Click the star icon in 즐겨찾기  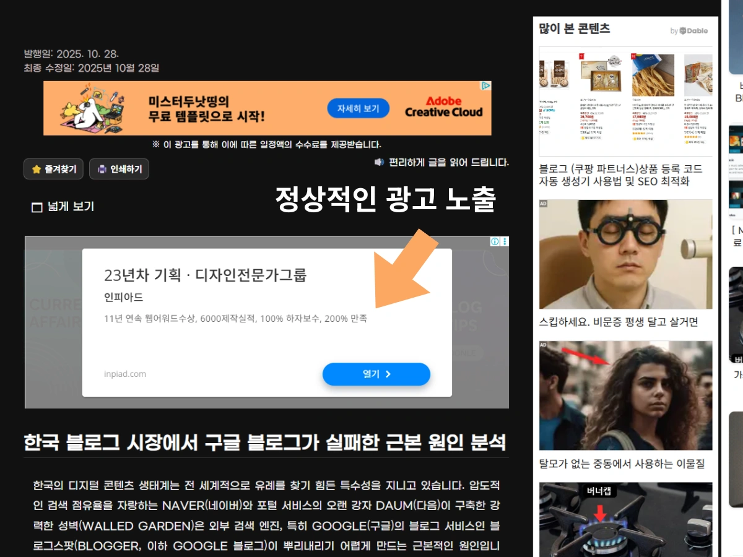point(37,169)
